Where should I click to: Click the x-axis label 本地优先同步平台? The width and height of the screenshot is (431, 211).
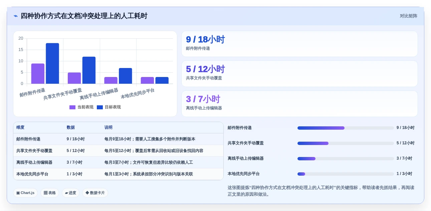(x=138, y=93)
